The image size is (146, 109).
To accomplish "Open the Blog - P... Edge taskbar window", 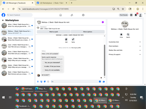I will (41, 89).
